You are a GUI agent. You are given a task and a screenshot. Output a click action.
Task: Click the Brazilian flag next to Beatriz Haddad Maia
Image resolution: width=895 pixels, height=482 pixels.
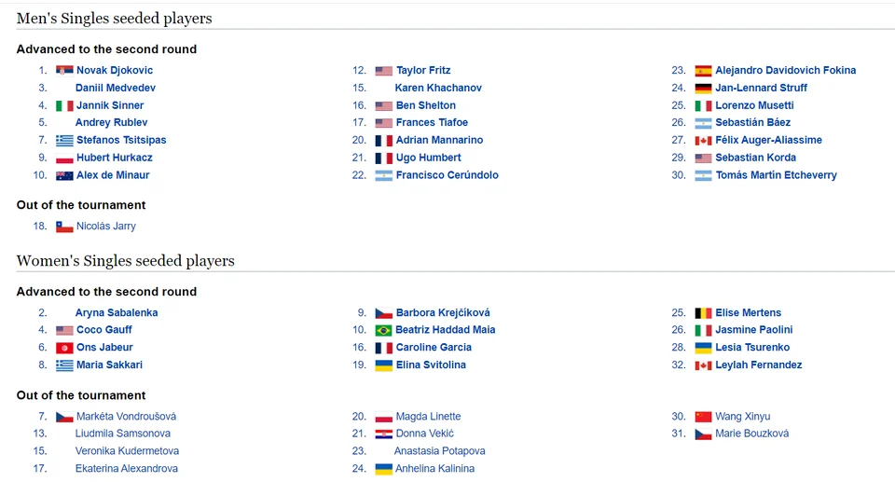point(383,331)
